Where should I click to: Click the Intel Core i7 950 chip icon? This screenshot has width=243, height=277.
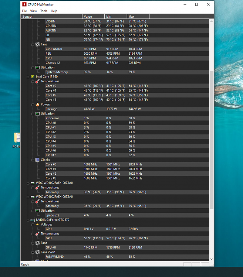[x=33, y=77]
